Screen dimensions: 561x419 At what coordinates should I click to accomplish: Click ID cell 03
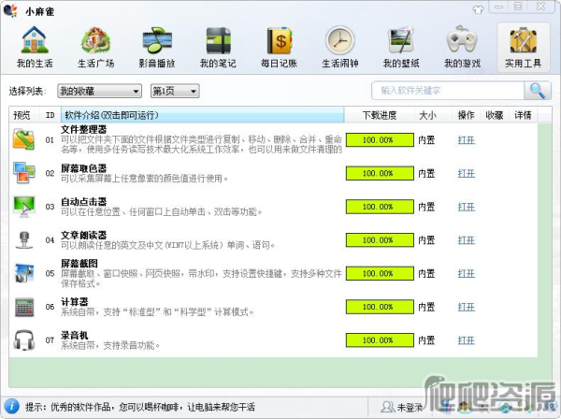[x=50, y=207]
